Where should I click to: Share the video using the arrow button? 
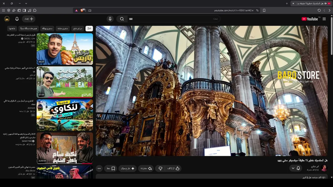coord(146,169)
